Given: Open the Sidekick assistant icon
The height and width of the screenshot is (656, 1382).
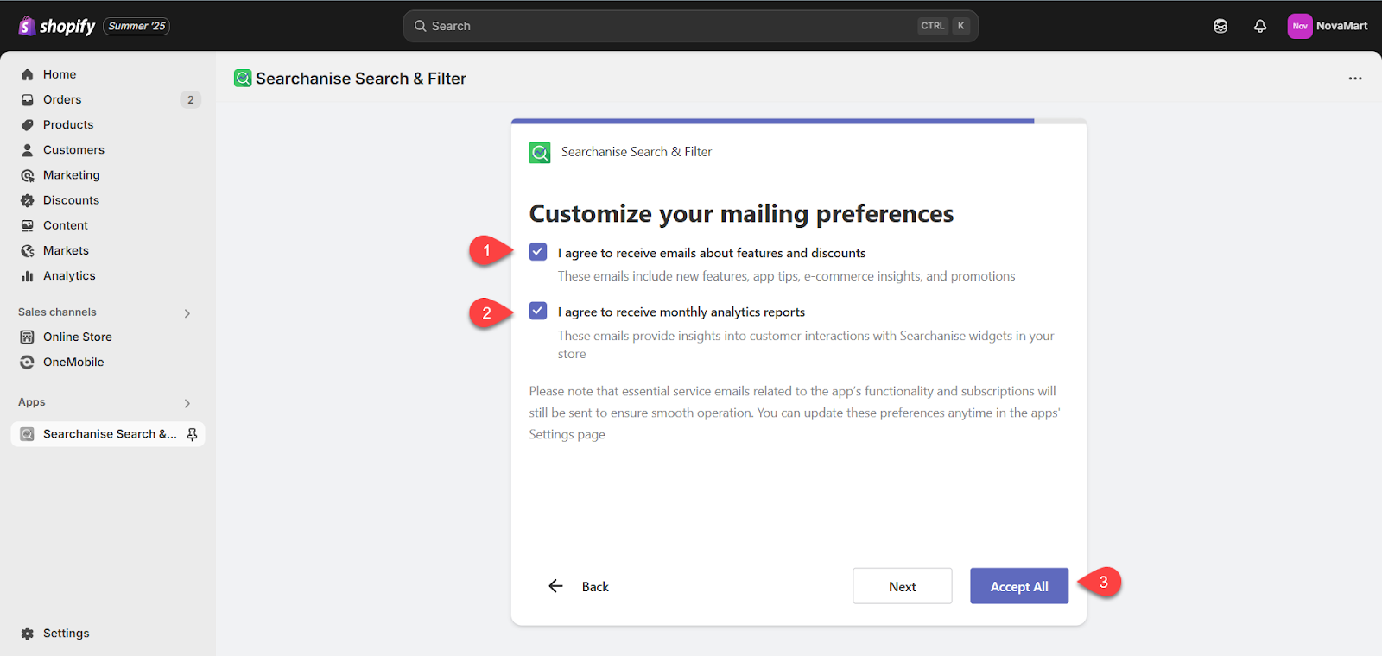Looking at the screenshot, I should coord(1220,26).
